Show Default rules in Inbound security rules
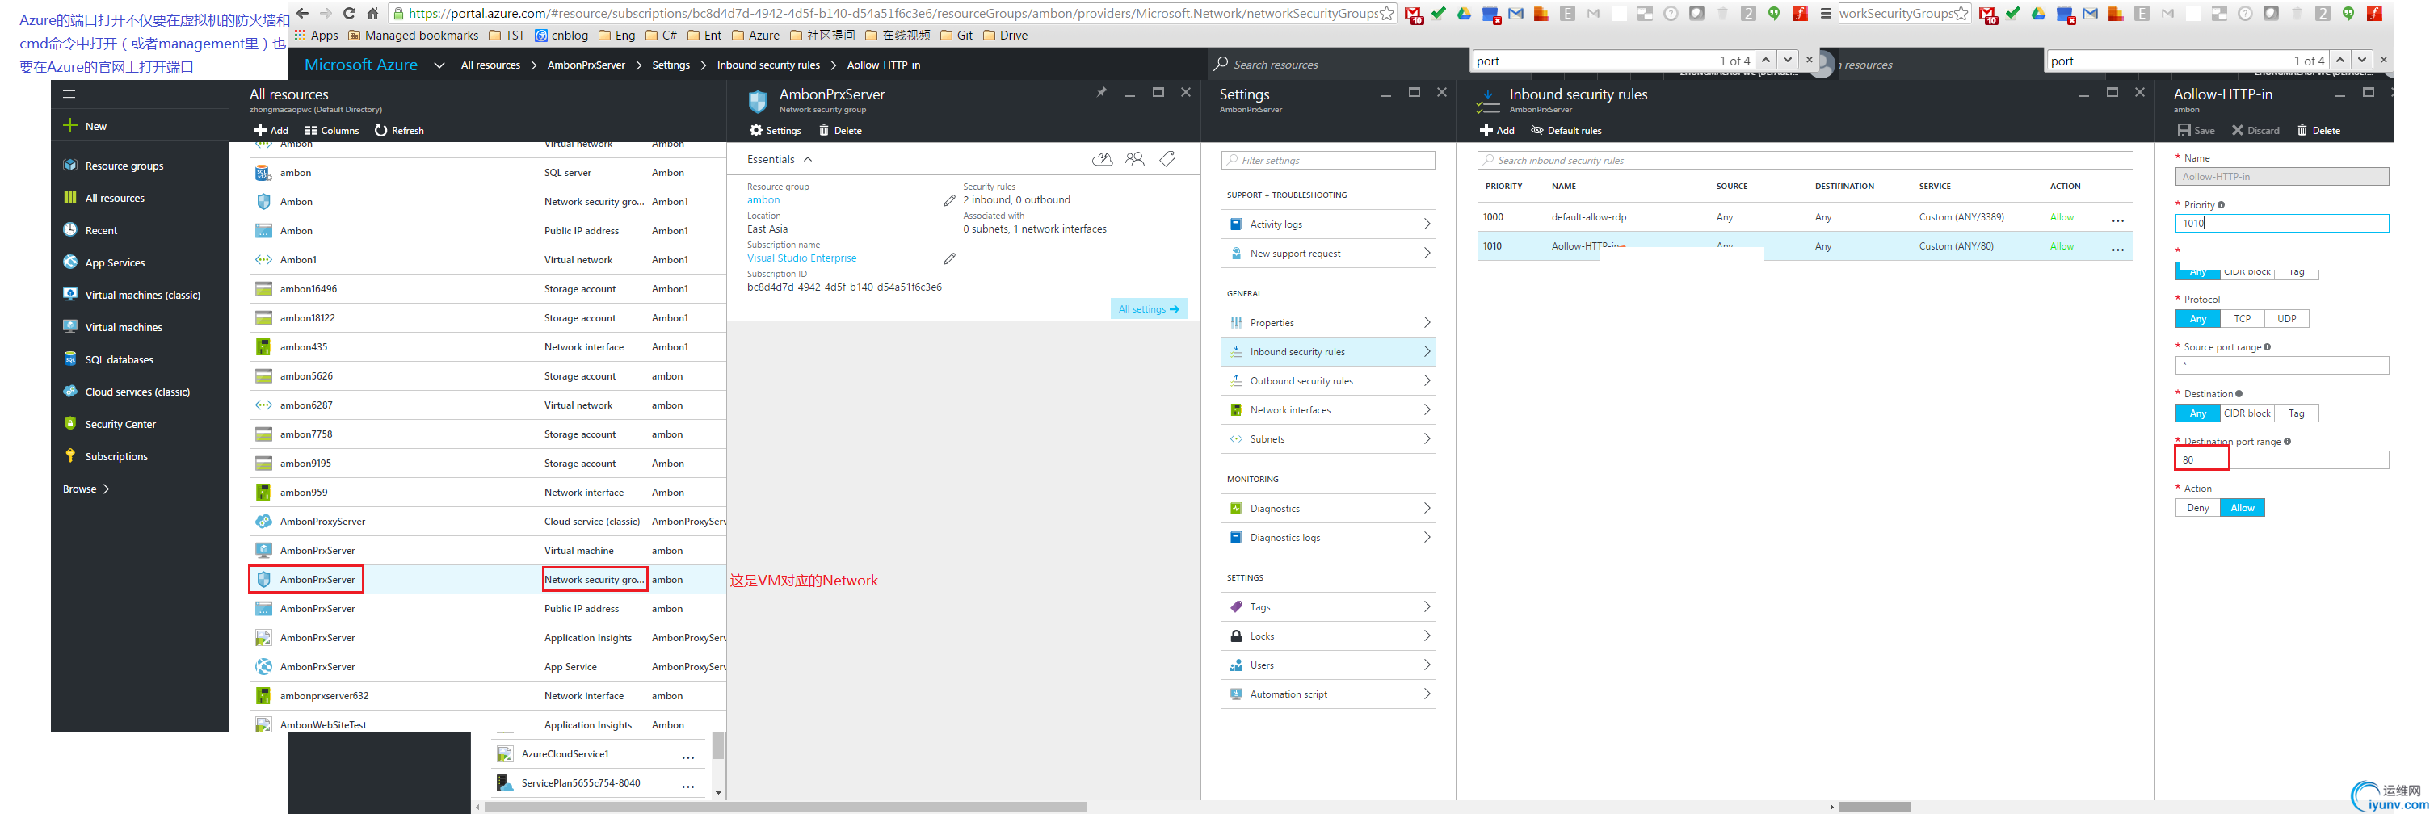Viewport: 2434px width, 818px height. click(1566, 130)
